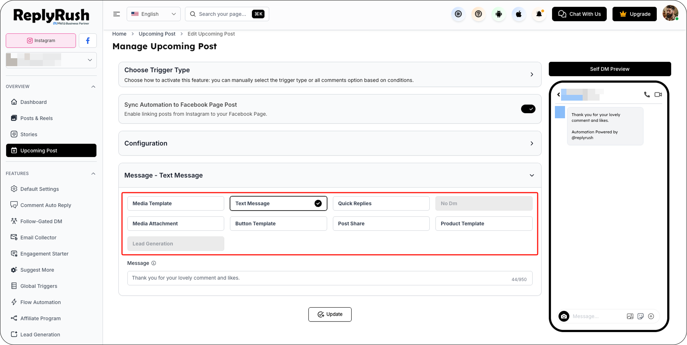Open Dashboard in sidebar
Screen dimensions: 687x345
pyautogui.click(x=51, y=102)
